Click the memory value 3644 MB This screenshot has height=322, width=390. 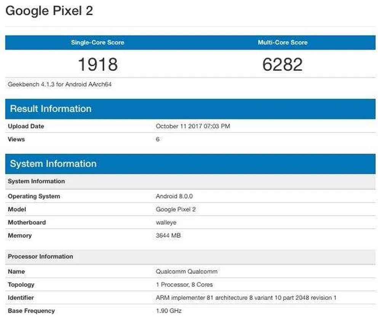tap(168, 235)
